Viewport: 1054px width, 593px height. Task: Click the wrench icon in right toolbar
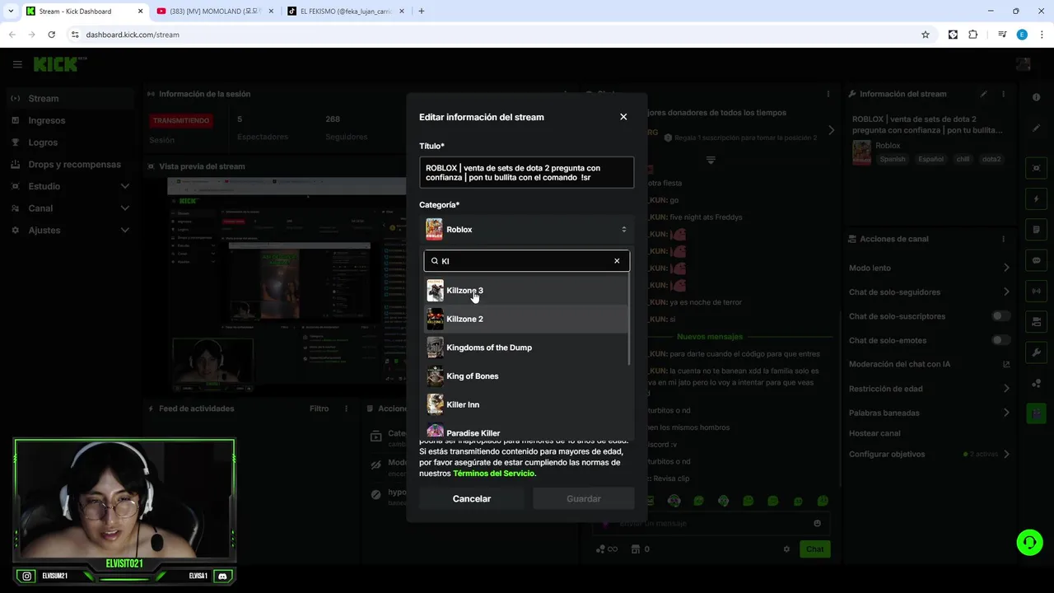[x=1036, y=353]
